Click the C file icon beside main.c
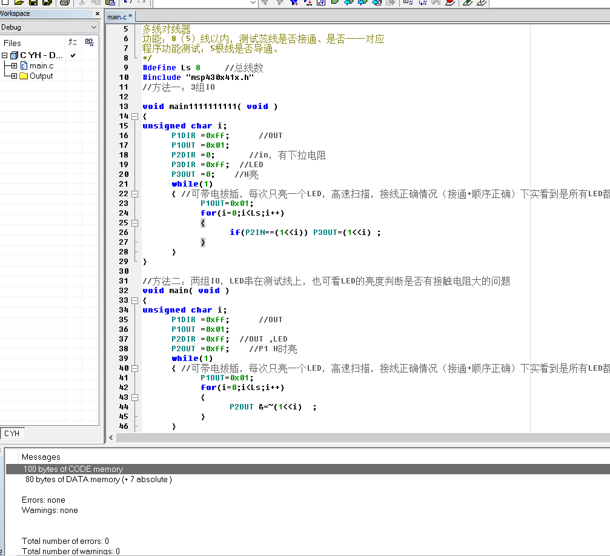The width and height of the screenshot is (610, 556). (x=24, y=66)
